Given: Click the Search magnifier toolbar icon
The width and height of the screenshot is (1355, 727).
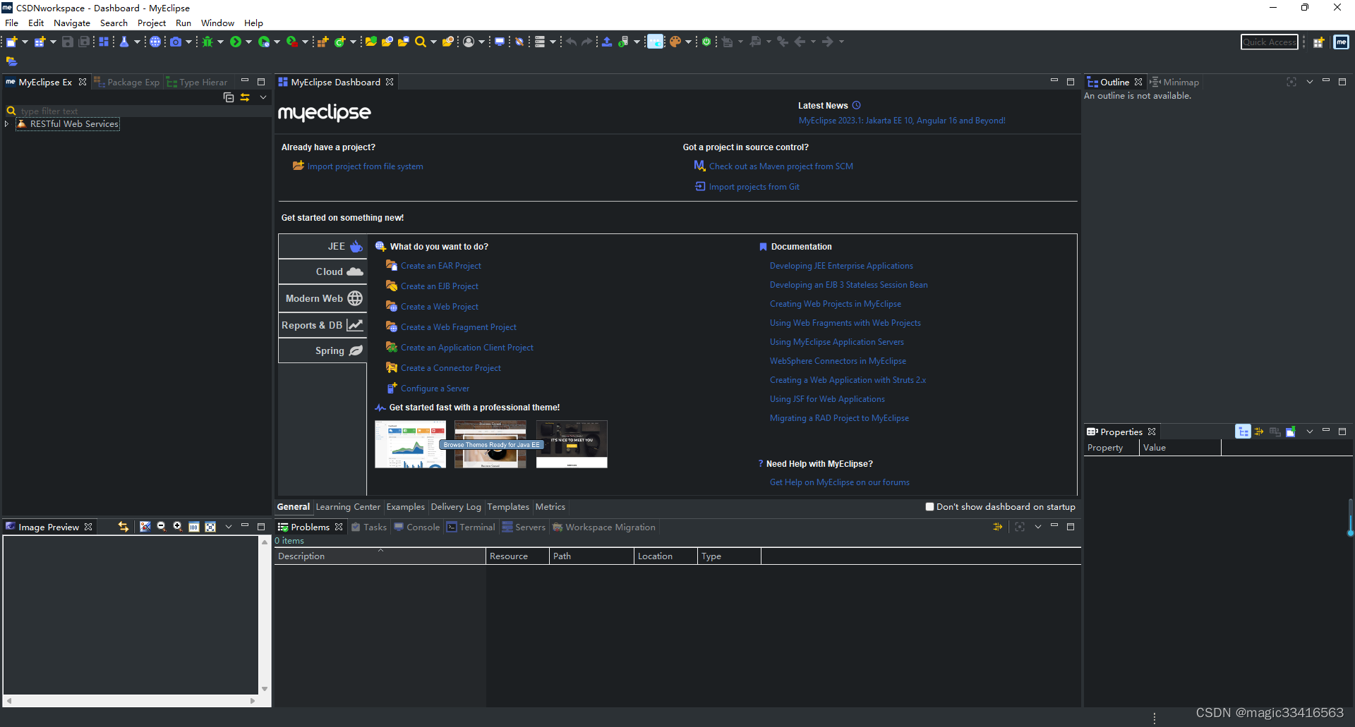Looking at the screenshot, I should [x=421, y=42].
